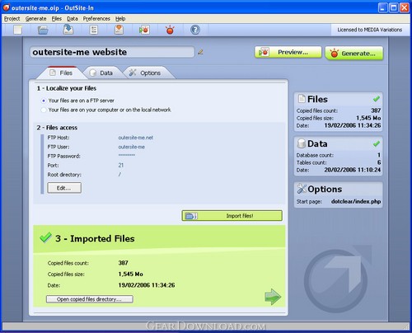Click the database icon on Data summary card

(x=302, y=143)
